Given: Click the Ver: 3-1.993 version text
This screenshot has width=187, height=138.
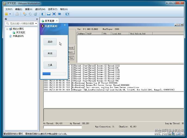Looking at the screenshot, I should 88,29.
